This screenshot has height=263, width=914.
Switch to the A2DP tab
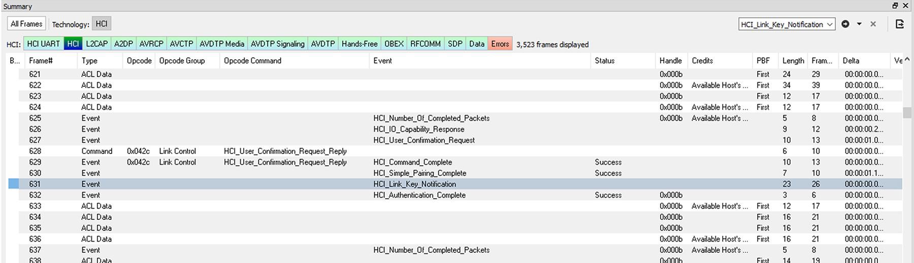coord(123,44)
